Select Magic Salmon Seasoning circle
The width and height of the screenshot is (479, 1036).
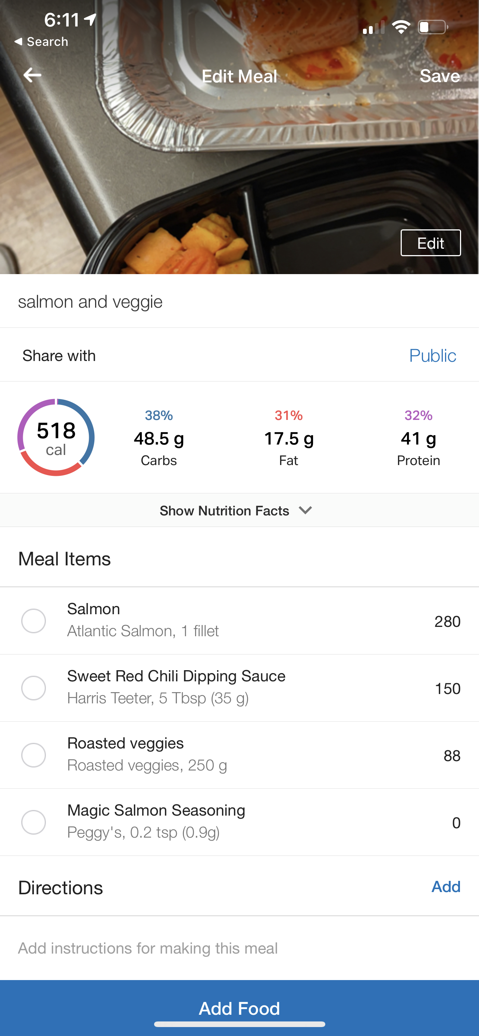click(x=33, y=822)
